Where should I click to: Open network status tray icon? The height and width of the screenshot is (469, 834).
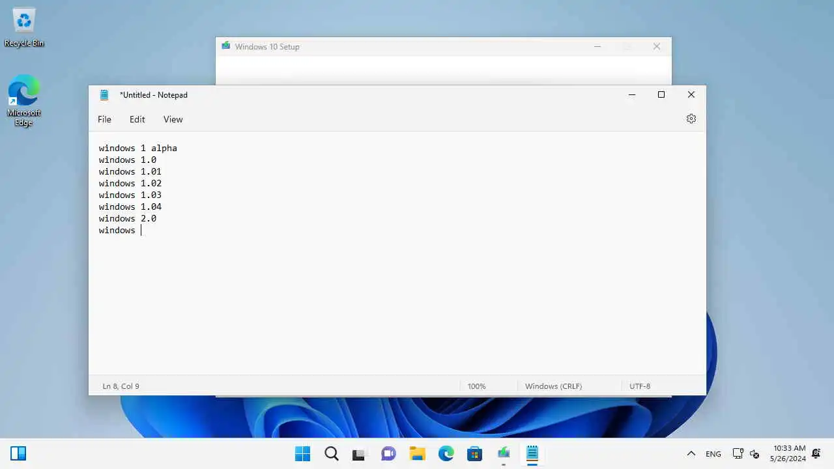tap(738, 453)
